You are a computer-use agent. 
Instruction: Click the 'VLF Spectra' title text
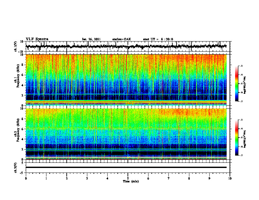coord(37,39)
